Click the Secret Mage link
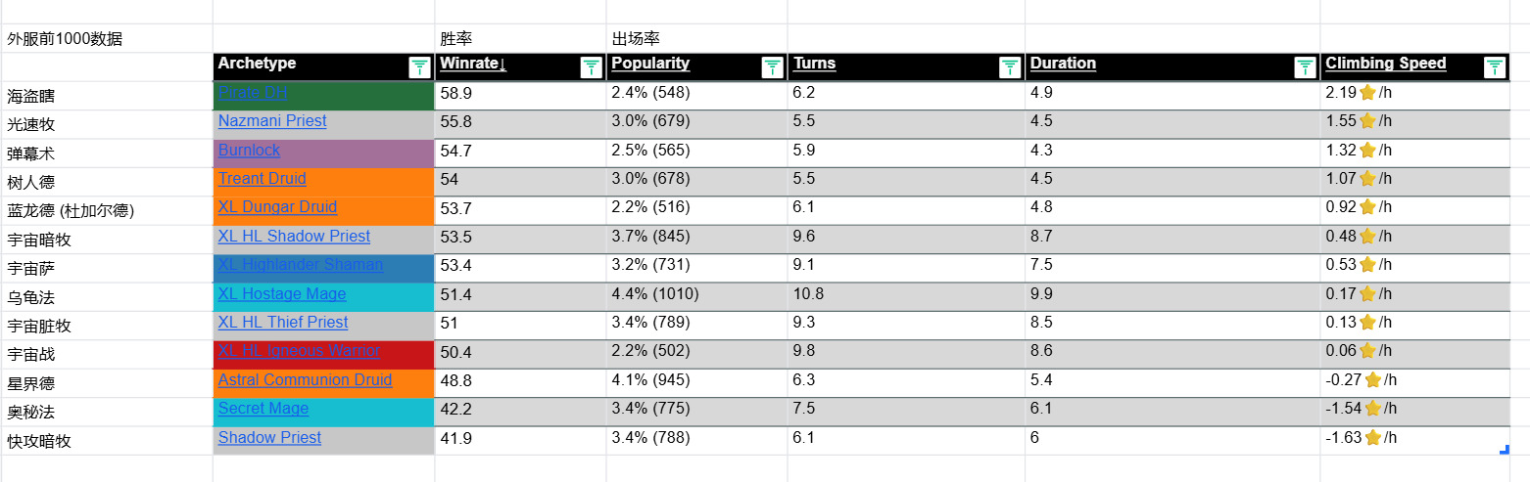Screen dimensions: 1530x482 coord(263,409)
